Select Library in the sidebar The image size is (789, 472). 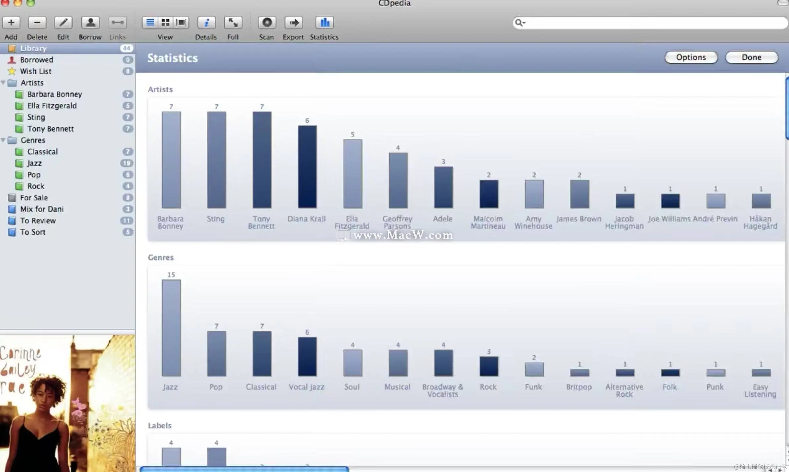coord(67,48)
